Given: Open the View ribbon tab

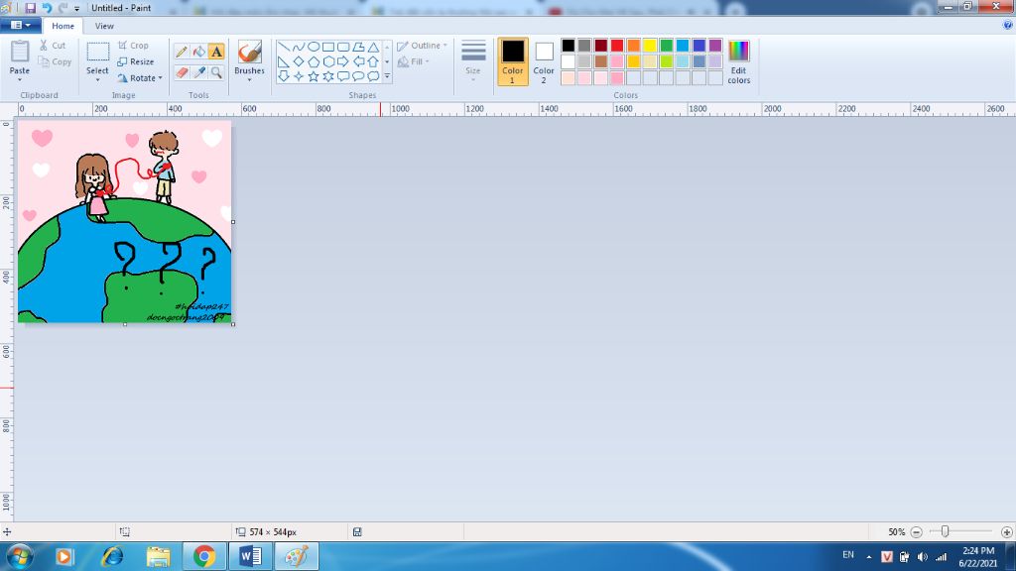Looking at the screenshot, I should click(104, 26).
